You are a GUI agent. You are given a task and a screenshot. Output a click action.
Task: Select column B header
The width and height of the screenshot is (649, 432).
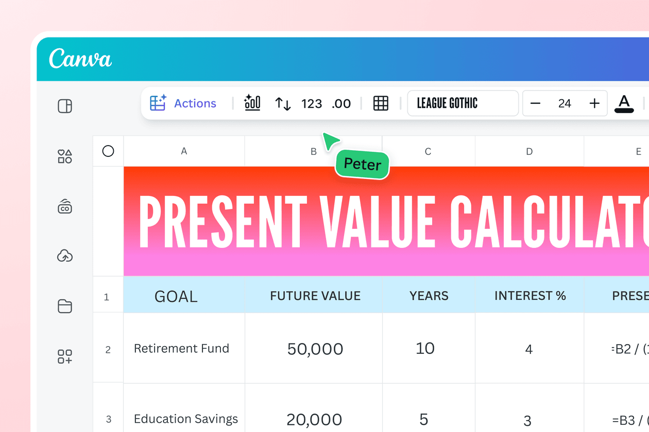coord(313,151)
